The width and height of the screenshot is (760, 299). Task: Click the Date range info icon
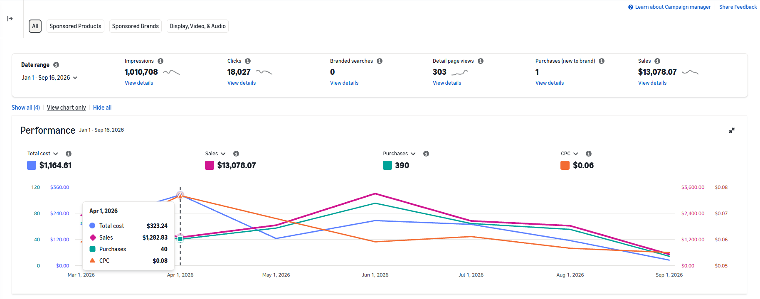tap(56, 65)
